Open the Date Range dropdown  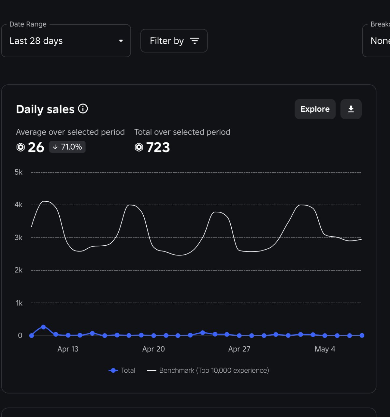tap(66, 41)
